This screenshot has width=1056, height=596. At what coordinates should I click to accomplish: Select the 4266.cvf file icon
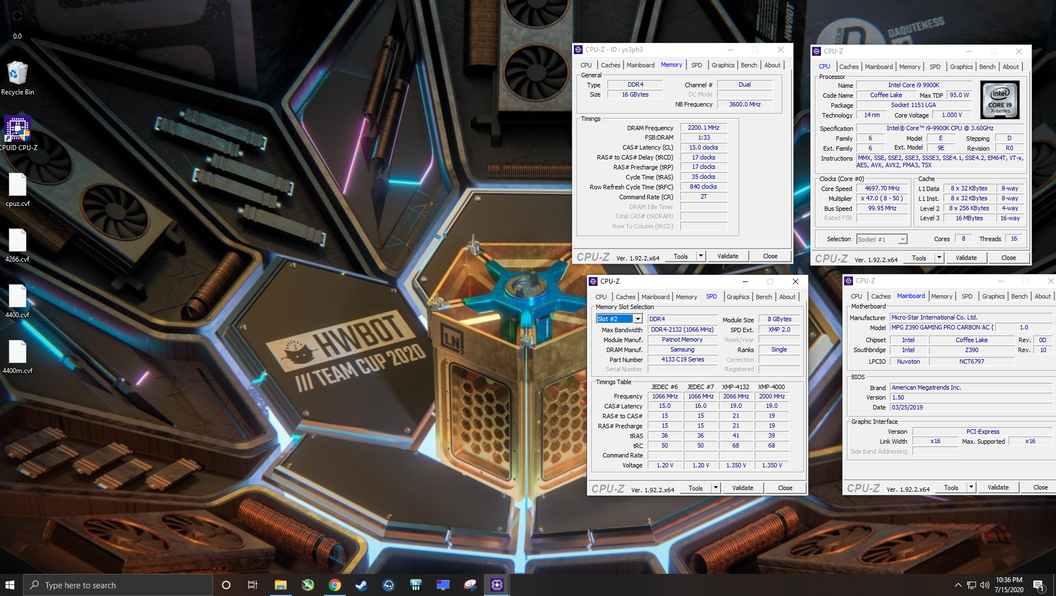tap(17, 245)
